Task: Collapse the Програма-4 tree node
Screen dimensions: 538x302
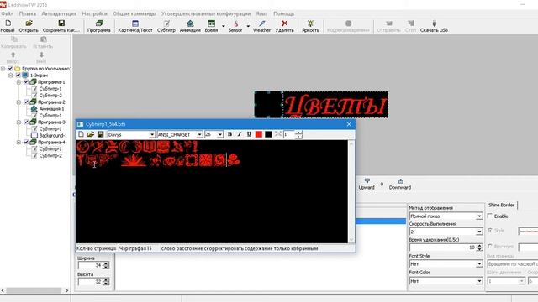Action: [x=18, y=142]
